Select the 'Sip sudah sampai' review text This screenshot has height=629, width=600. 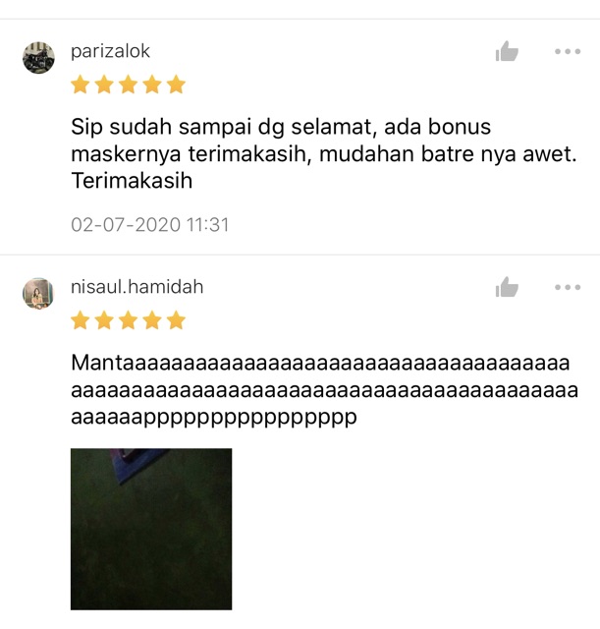[x=324, y=153]
